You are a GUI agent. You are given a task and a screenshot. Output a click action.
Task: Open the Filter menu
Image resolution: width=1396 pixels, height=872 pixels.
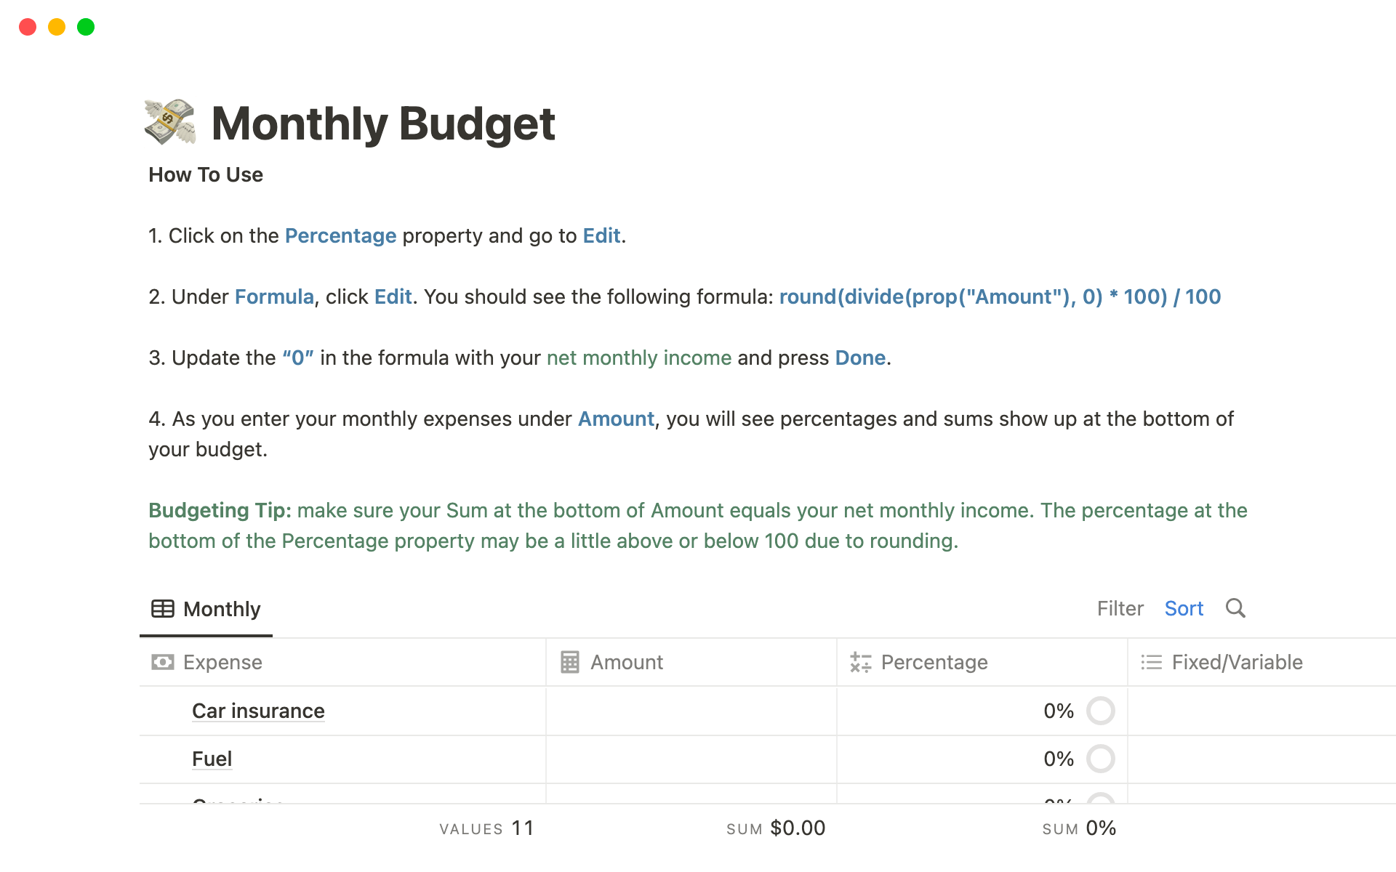coord(1120,608)
